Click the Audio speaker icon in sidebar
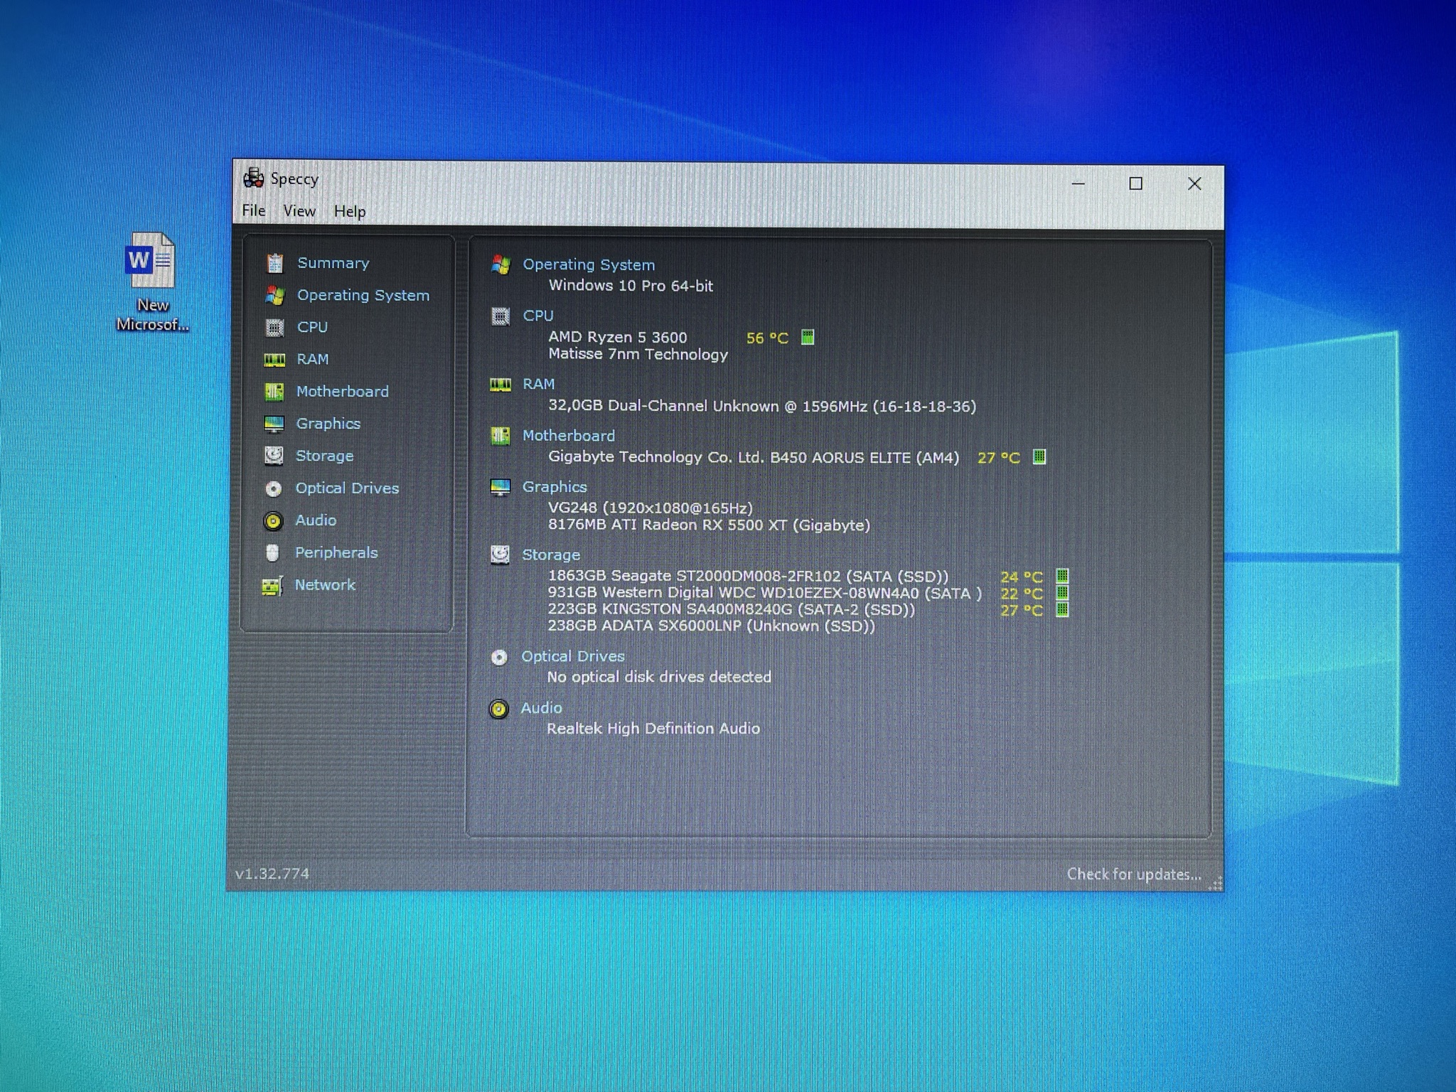This screenshot has height=1092, width=1456. tap(273, 521)
